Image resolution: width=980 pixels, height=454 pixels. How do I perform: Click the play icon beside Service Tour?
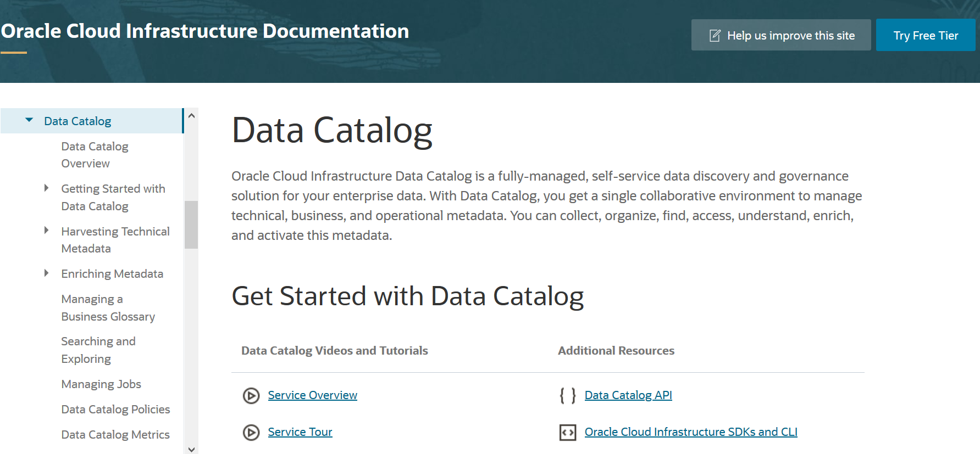[251, 433]
